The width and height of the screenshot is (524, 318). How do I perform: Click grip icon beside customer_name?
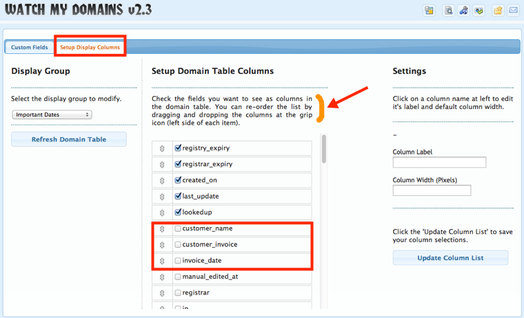[x=162, y=229]
